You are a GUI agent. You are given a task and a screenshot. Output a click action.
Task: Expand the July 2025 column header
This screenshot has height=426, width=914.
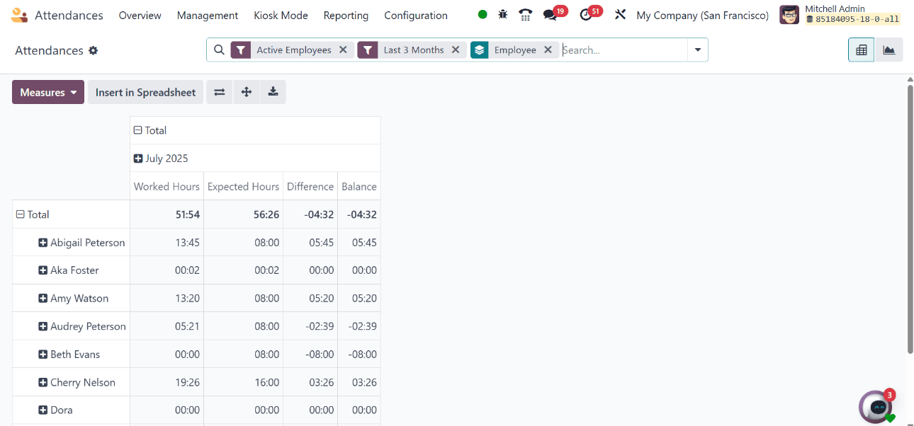pyautogui.click(x=138, y=159)
